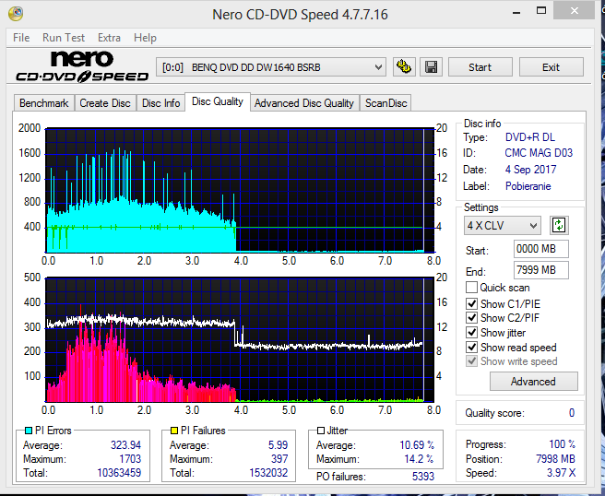
Task: Select the Disc Quality tab
Action: [218, 101]
